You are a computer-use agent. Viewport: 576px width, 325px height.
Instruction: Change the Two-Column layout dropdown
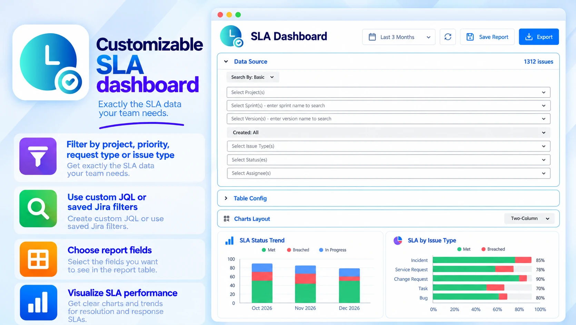pyautogui.click(x=529, y=218)
